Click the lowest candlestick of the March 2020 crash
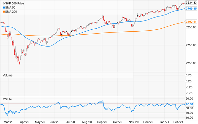198x124 pixels. [x=20, y=63]
